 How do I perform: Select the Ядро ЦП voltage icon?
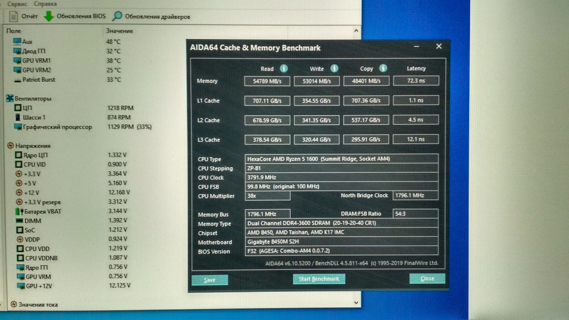(18, 155)
